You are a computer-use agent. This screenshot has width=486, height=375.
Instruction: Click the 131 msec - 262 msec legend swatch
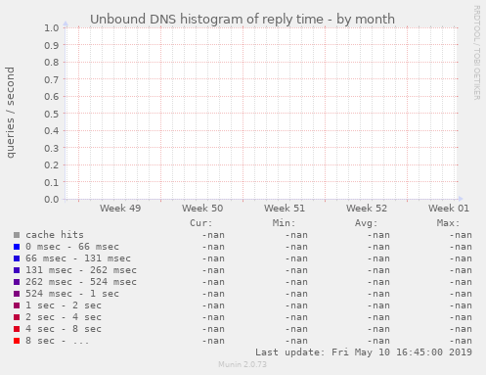pyautogui.click(x=17, y=270)
